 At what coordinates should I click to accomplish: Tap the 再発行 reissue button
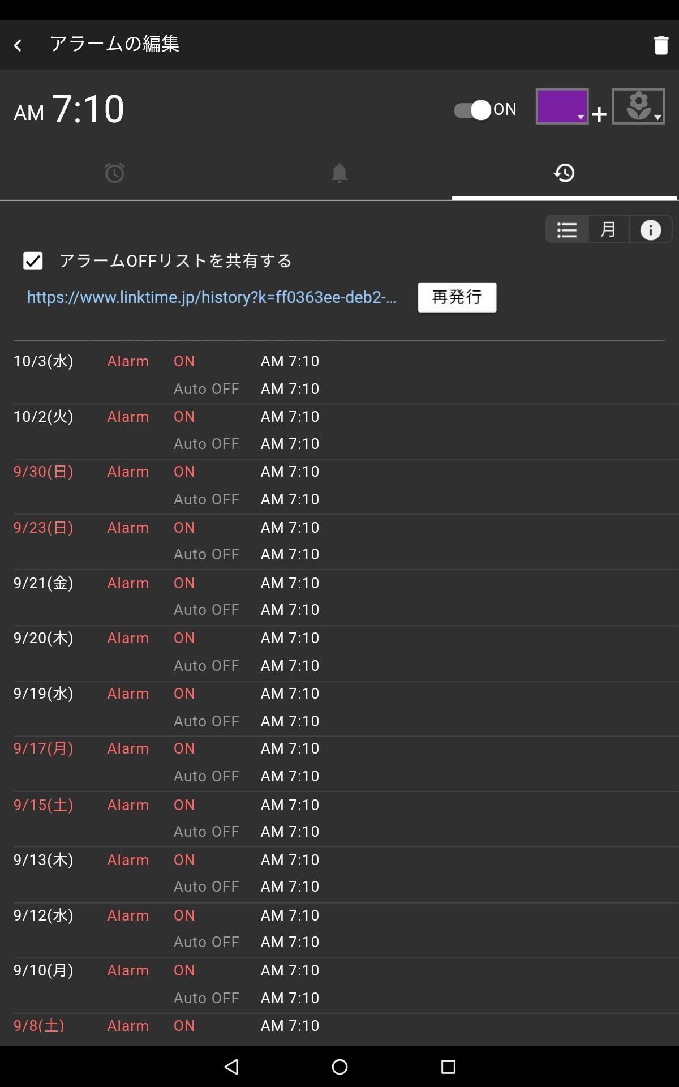point(457,297)
